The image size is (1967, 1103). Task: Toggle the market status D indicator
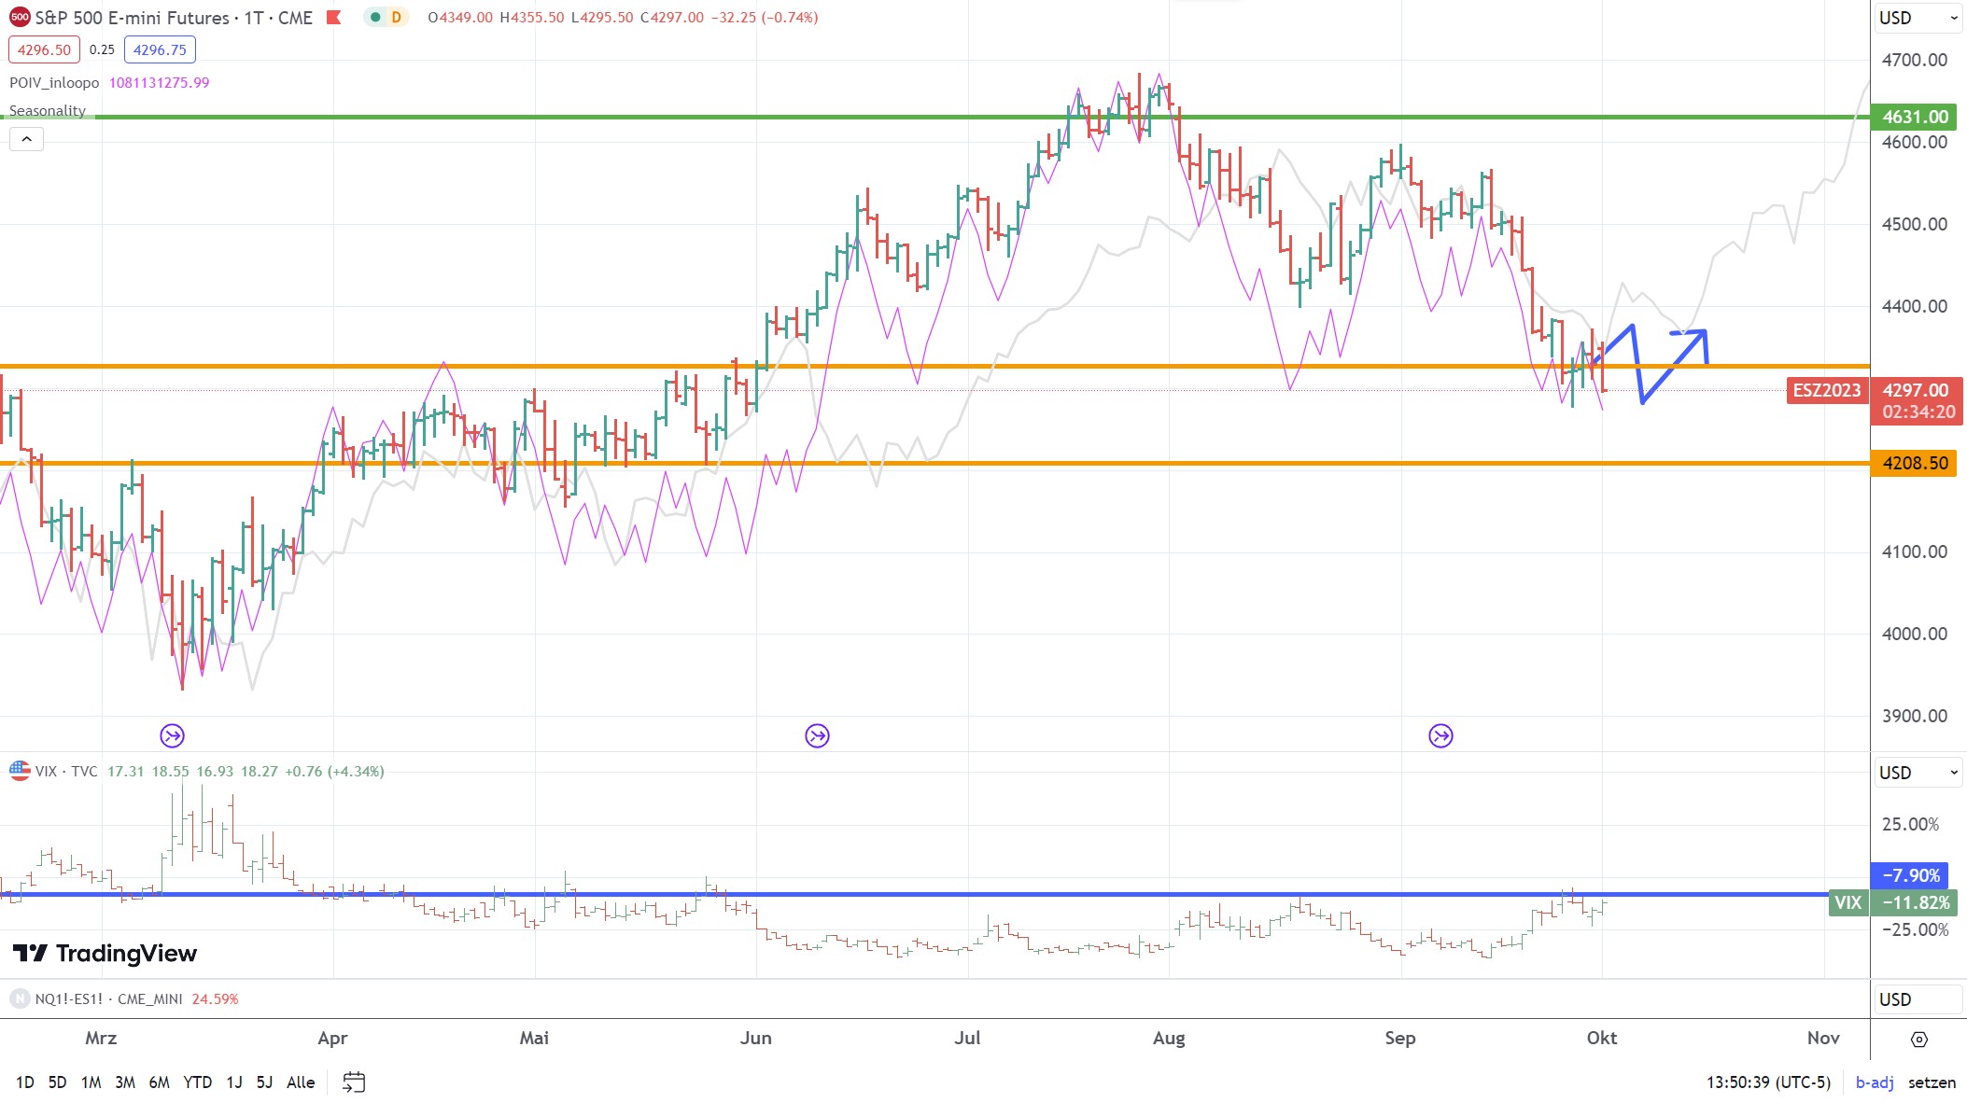tap(397, 18)
